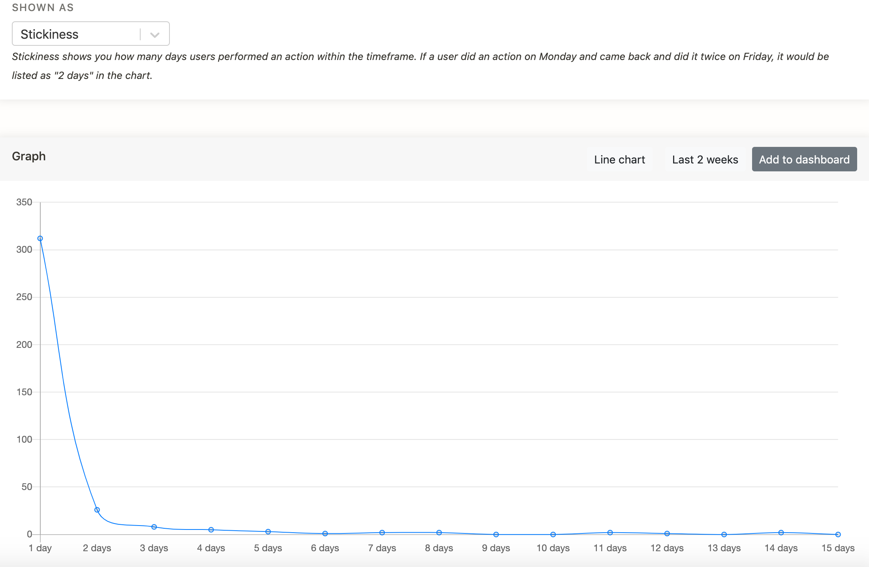Click the 1 day data point
Screen dimensions: 869x567
pyautogui.click(x=40, y=238)
